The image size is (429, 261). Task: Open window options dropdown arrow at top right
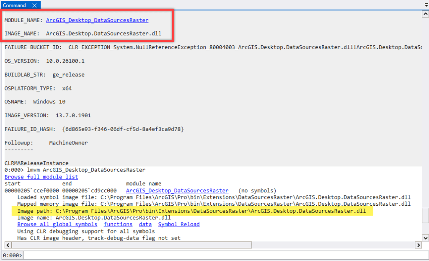coord(426,5)
